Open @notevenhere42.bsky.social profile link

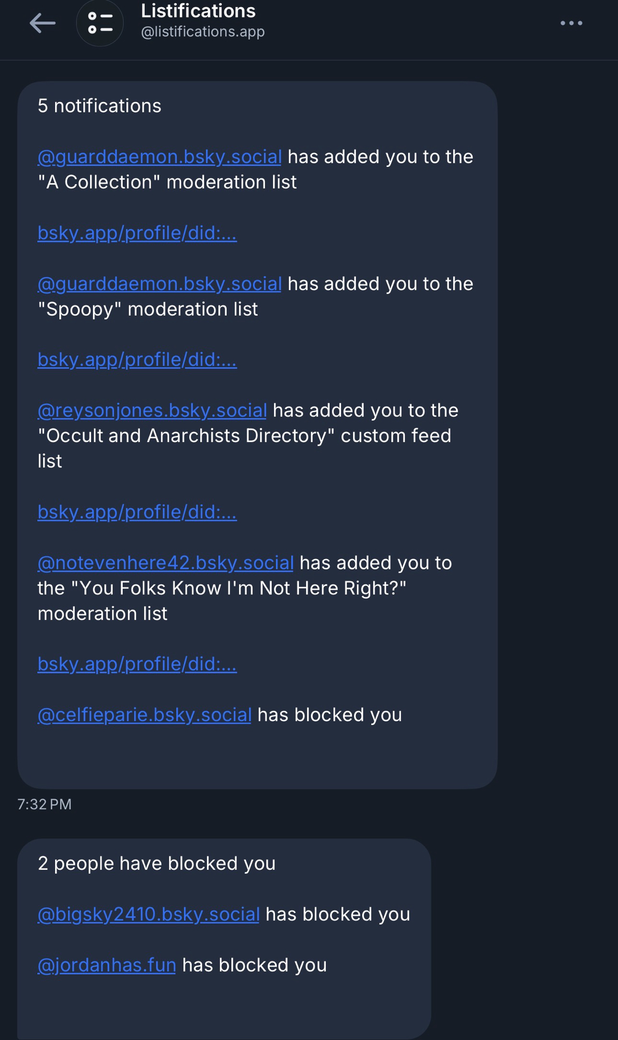tap(166, 563)
